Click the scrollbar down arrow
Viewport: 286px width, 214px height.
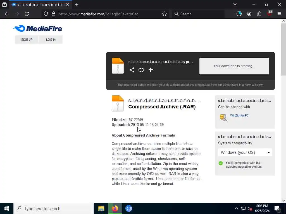[x=283, y=201]
